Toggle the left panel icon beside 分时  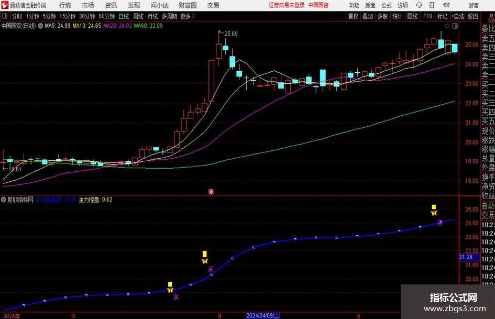(x=5, y=16)
